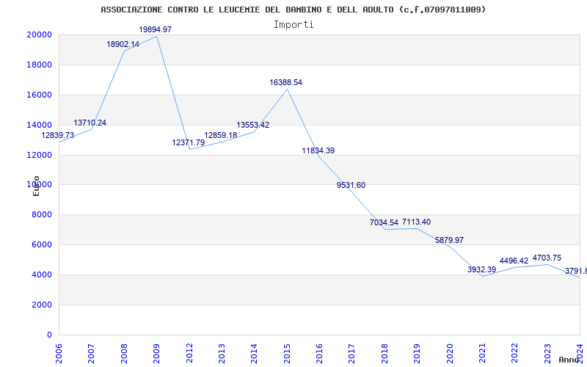Viewport: 587px width, 367px height.
Task: Click the y-axis value 16000
Action: point(39,95)
